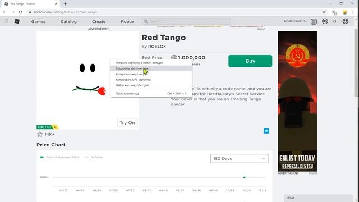Open the ROBLOX creator link
Viewport: 359px width, 202px height.
click(157, 47)
